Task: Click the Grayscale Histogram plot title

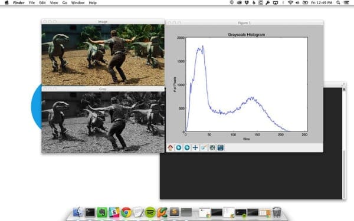Action: [247, 35]
